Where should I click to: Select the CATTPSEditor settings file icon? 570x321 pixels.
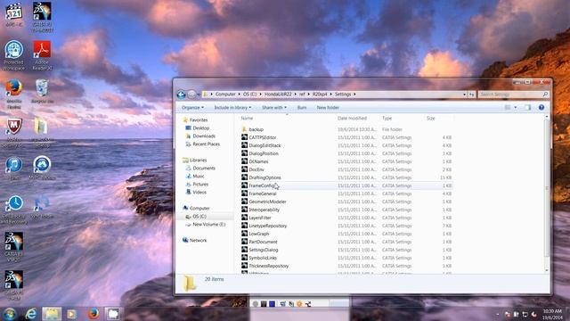click(x=244, y=137)
